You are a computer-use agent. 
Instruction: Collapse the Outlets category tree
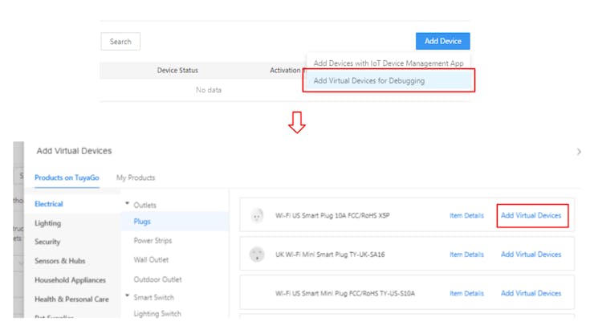(x=127, y=205)
